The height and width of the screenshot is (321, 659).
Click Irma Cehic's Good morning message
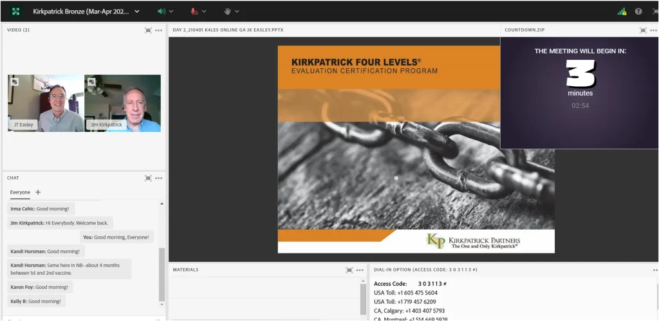pyautogui.click(x=41, y=209)
